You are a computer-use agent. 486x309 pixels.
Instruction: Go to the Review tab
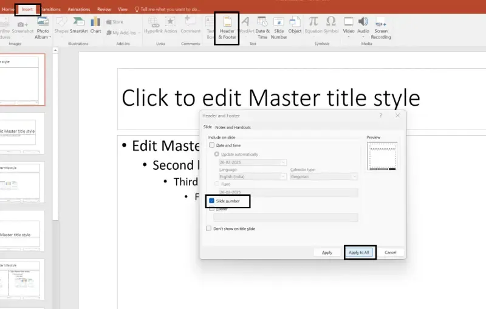pyautogui.click(x=104, y=9)
